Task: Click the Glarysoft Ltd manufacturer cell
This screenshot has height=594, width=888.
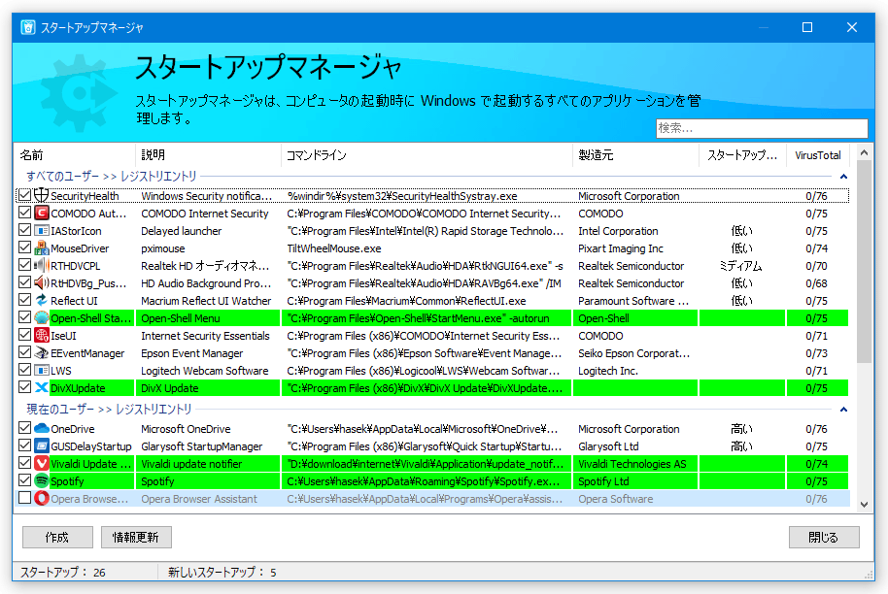Action: 608,446
